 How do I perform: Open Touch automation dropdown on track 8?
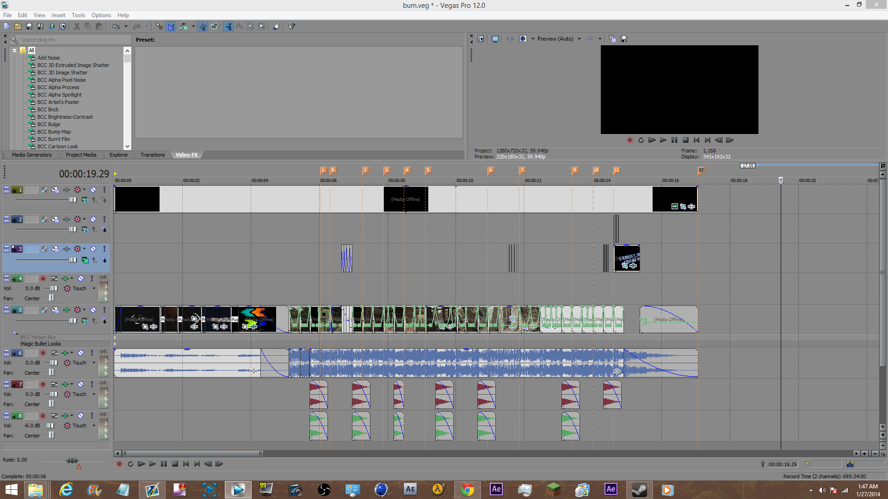click(94, 426)
